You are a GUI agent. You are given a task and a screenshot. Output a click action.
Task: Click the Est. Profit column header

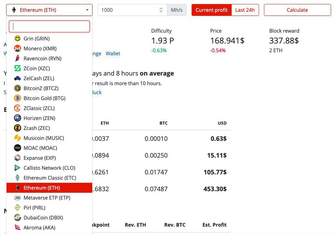214,225
